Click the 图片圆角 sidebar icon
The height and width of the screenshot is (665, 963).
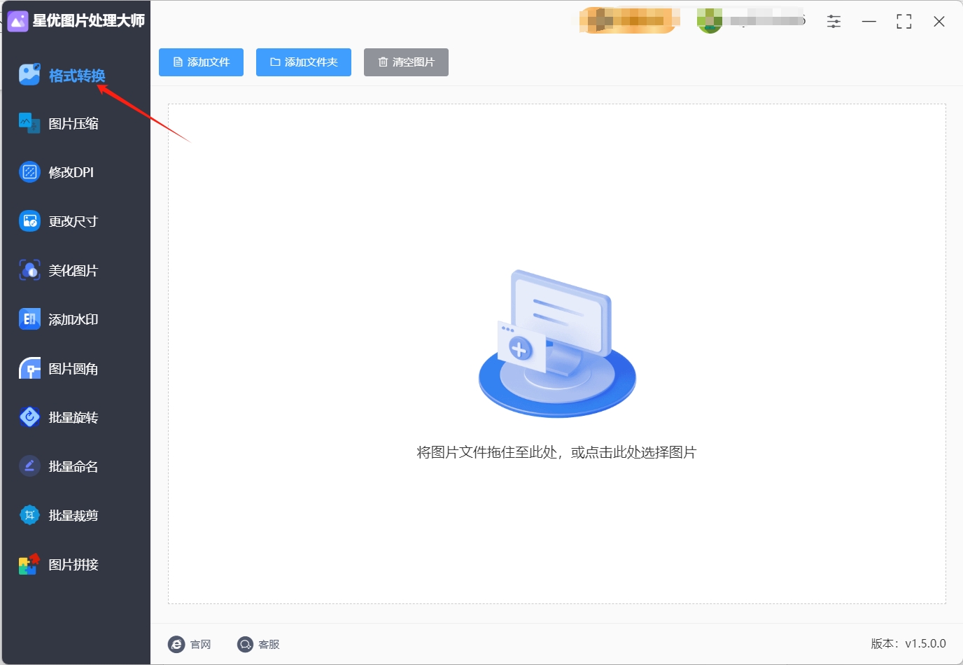29,368
